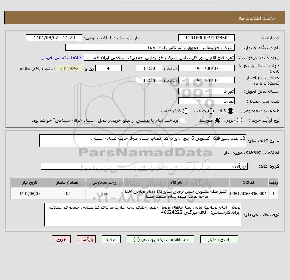Open مشاهده مدارک پیوستی (0) button
Viewport: 290px width, 280px height.
pos(160,239)
